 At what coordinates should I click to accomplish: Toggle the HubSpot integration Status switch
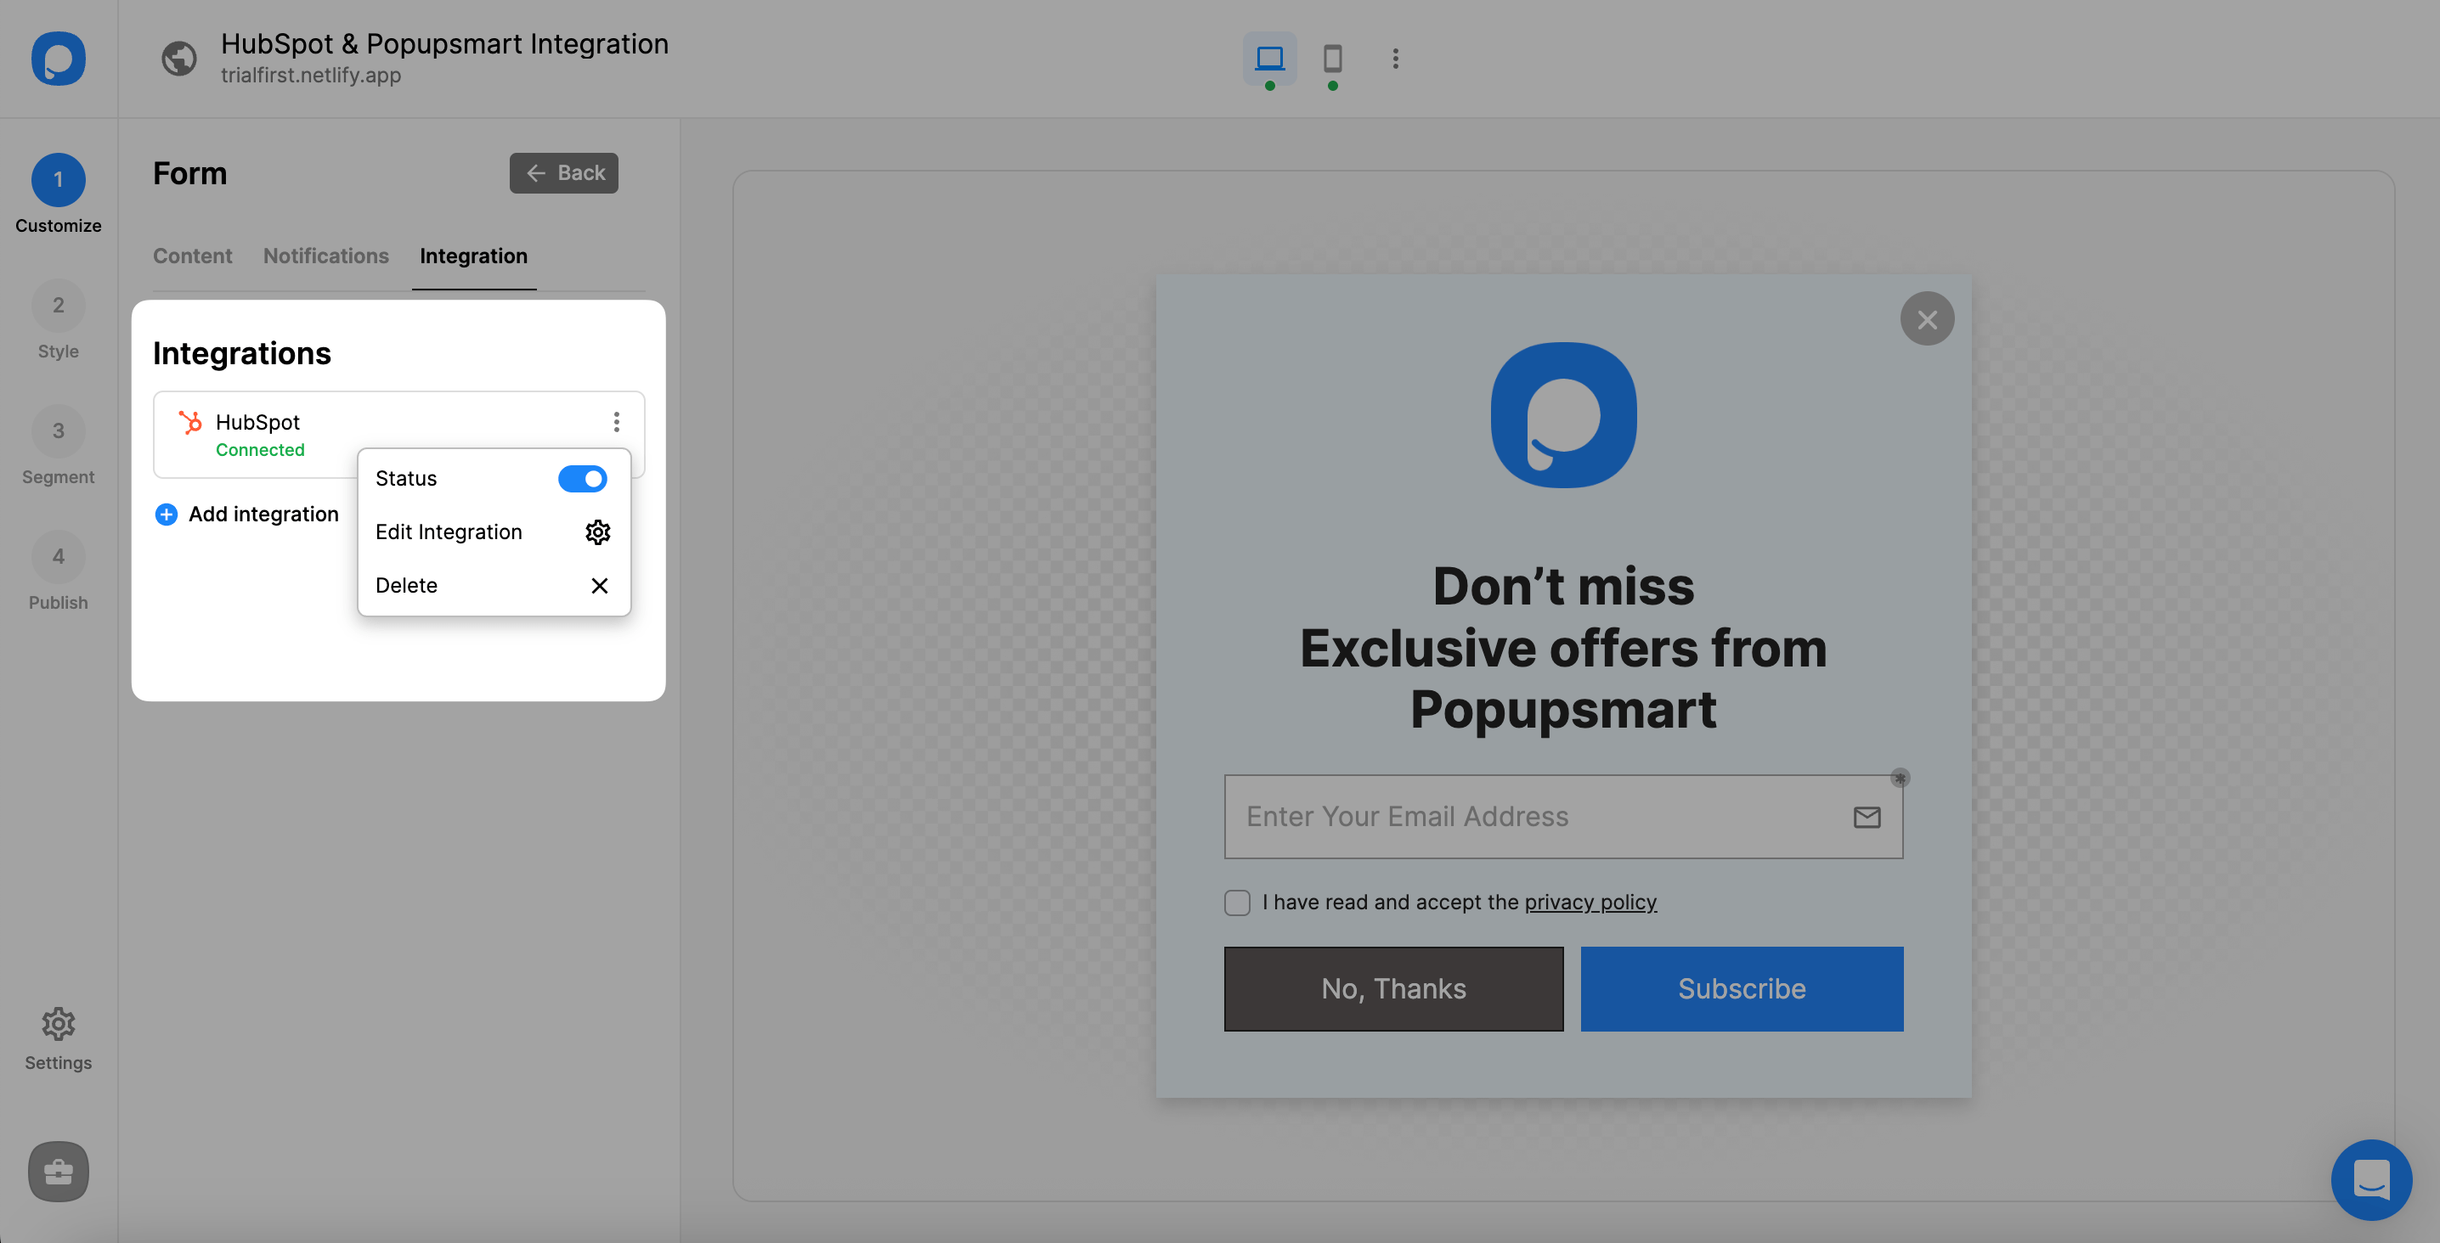click(x=582, y=477)
